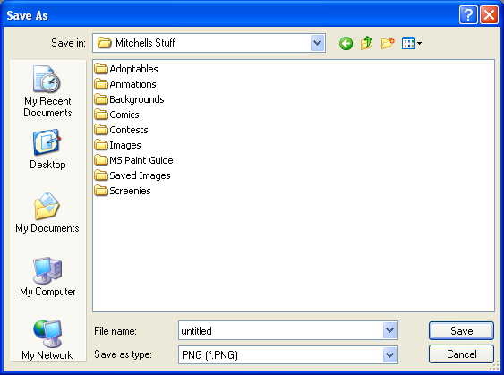Open My Recent Documents shortcut
The height and width of the screenshot is (375, 504).
coord(47,91)
